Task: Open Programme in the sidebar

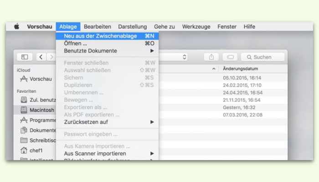Action: [35, 120]
